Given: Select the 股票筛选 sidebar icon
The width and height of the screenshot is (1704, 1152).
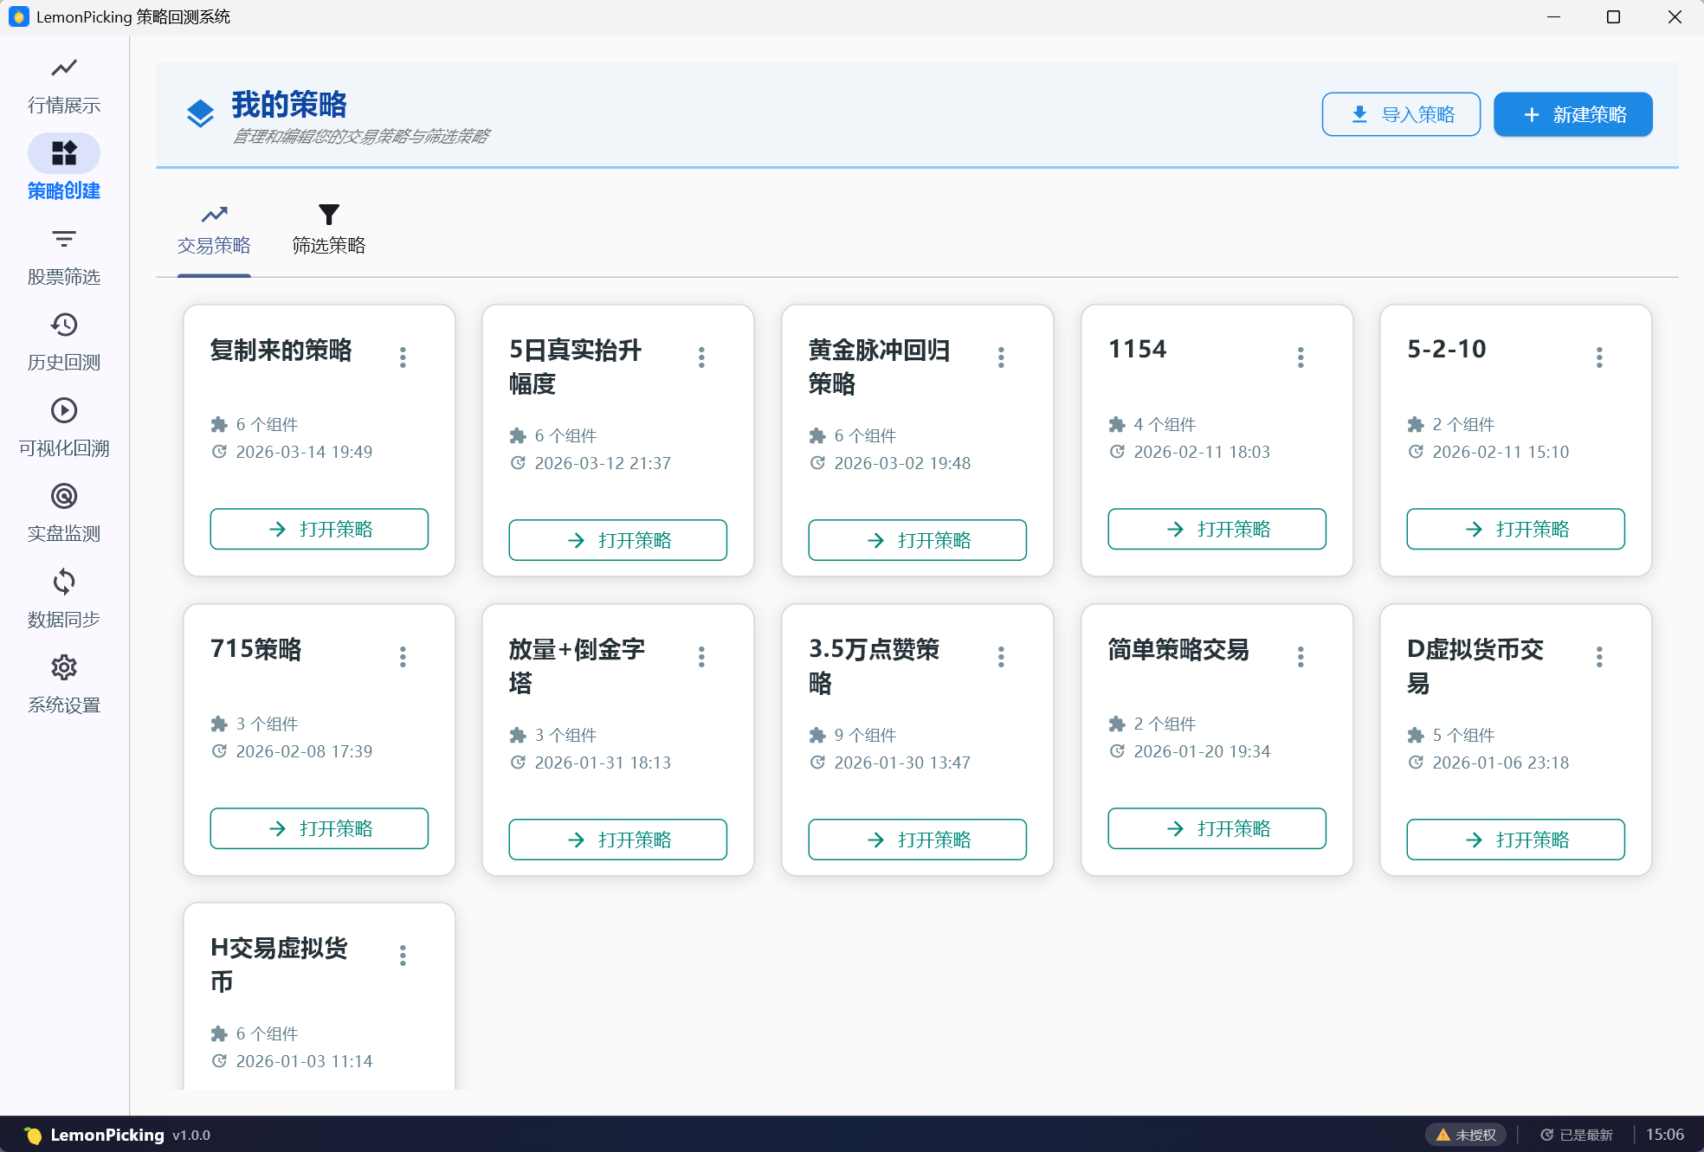Looking at the screenshot, I should 63,255.
